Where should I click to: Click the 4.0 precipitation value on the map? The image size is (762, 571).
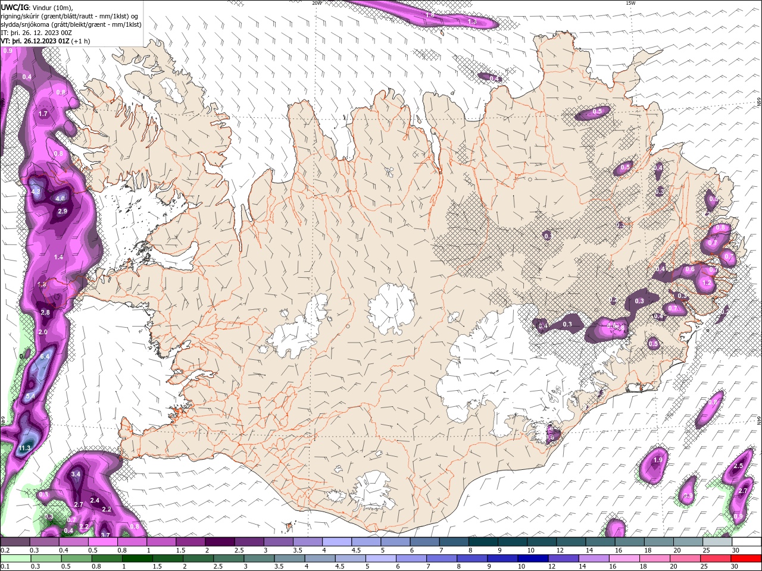60,199
